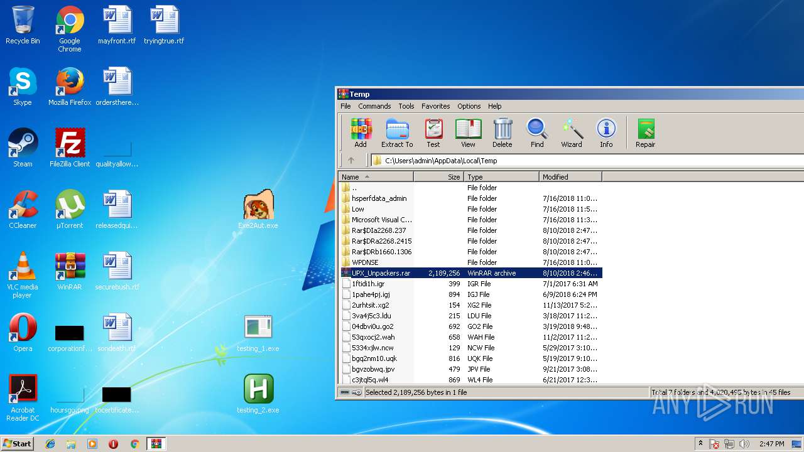Image resolution: width=804 pixels, height=452 pixels.
Task: Open µTorrent desktop shortcut
Action: pos(70,210)
